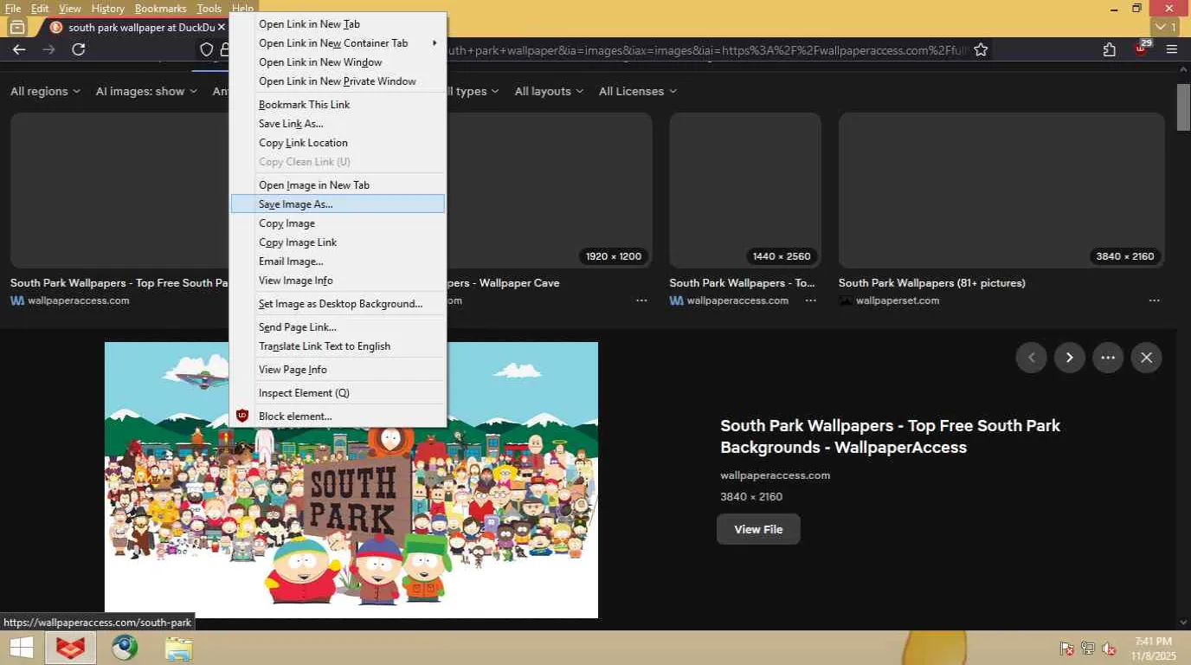This screenshot has height=665, width=1191.
Task: Expand the Open Link in New Container Tab submenu
Action: pyautogui.click(x=338, y=43)
